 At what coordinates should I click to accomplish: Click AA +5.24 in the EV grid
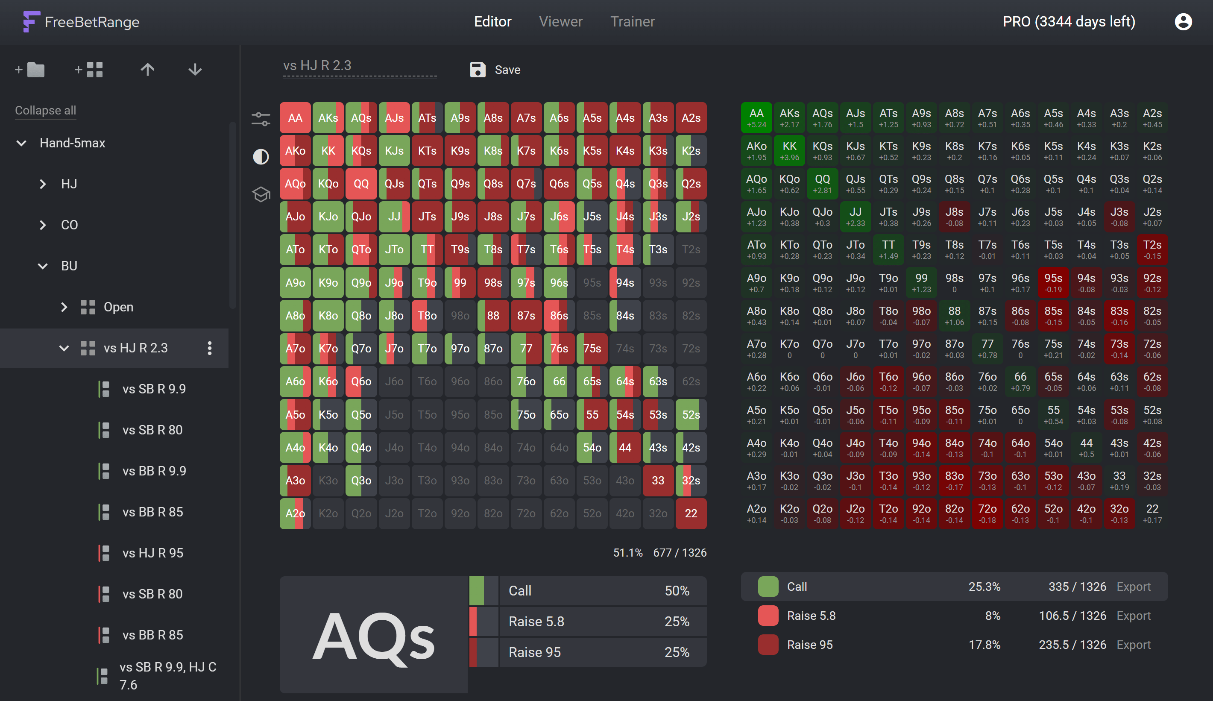[757, 118]
